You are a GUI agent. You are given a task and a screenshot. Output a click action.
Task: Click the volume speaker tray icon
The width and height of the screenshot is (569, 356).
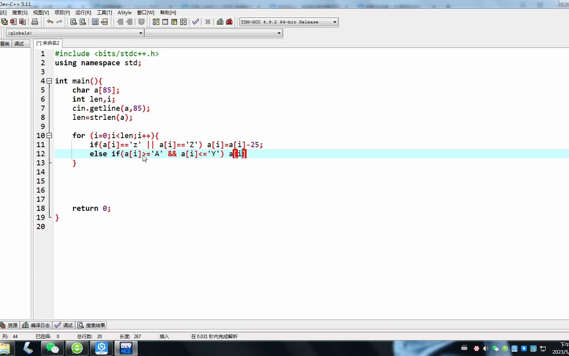pos(486,348)
